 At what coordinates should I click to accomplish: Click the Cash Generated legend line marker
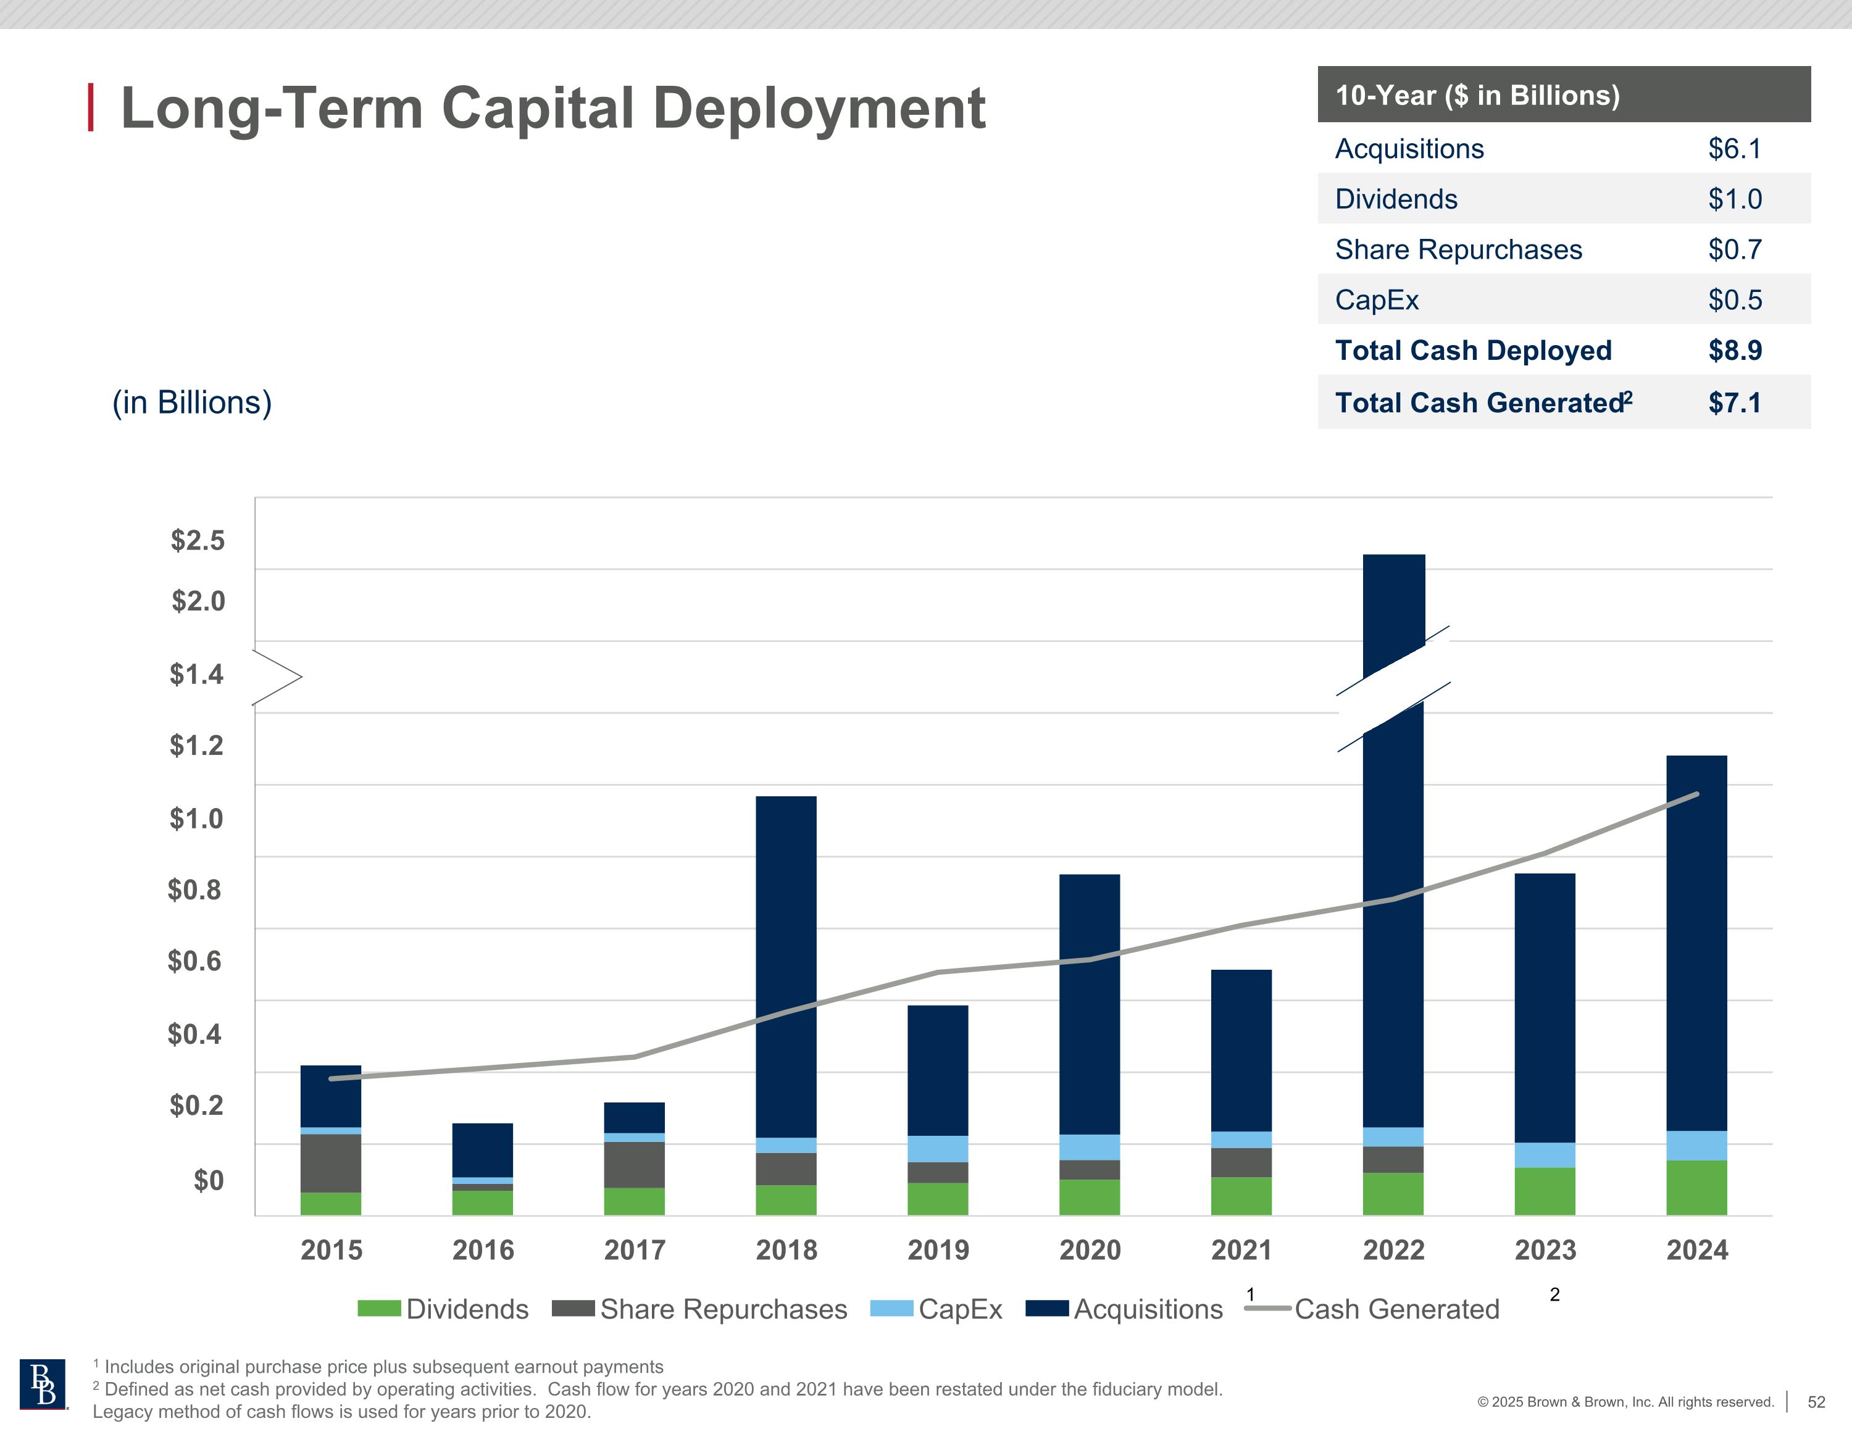1267,1309
